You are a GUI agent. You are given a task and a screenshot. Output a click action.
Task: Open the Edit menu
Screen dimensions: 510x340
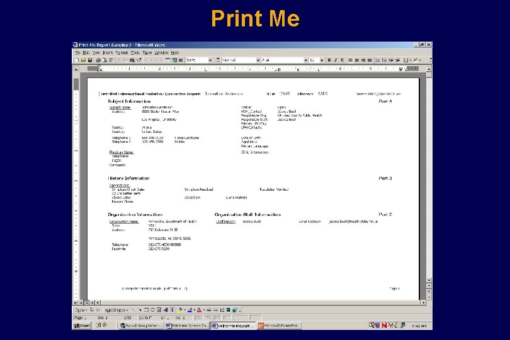pyautogui.click(x=86, y=52)
